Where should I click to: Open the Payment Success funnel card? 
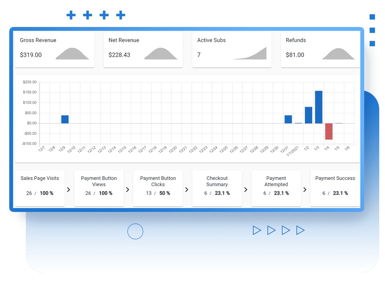335,188
